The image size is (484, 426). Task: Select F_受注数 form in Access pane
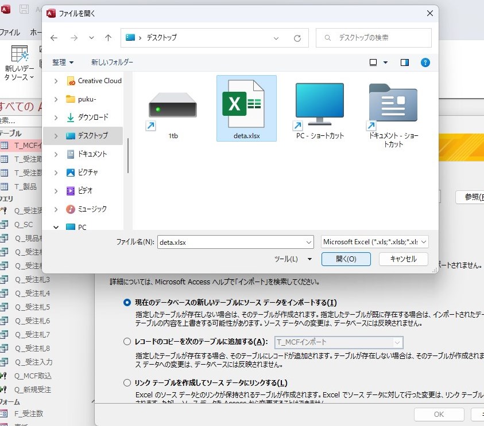coord(28,413)
